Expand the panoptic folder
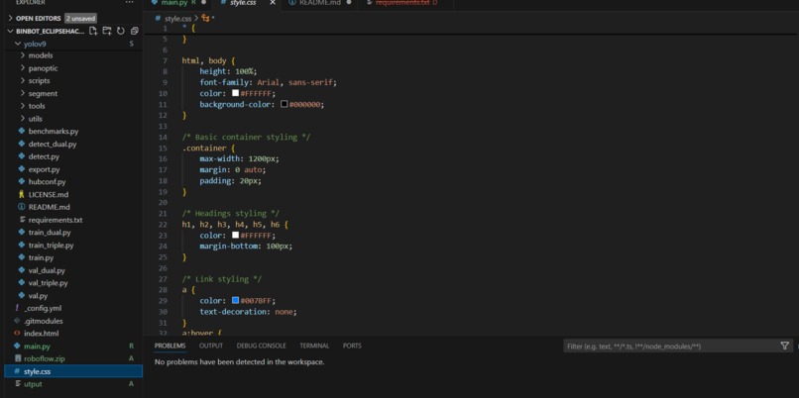 tap(23, 68)
